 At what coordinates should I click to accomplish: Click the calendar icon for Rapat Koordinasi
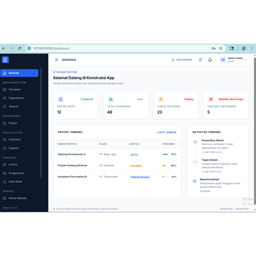[194, 181]
